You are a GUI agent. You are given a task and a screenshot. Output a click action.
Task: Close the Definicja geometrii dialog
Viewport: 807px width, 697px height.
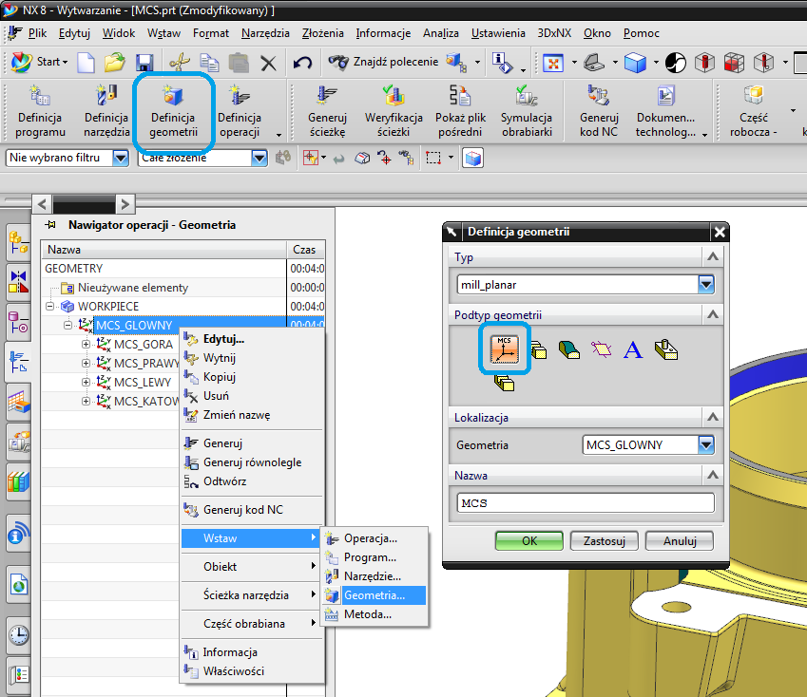[x=720, y=233]
